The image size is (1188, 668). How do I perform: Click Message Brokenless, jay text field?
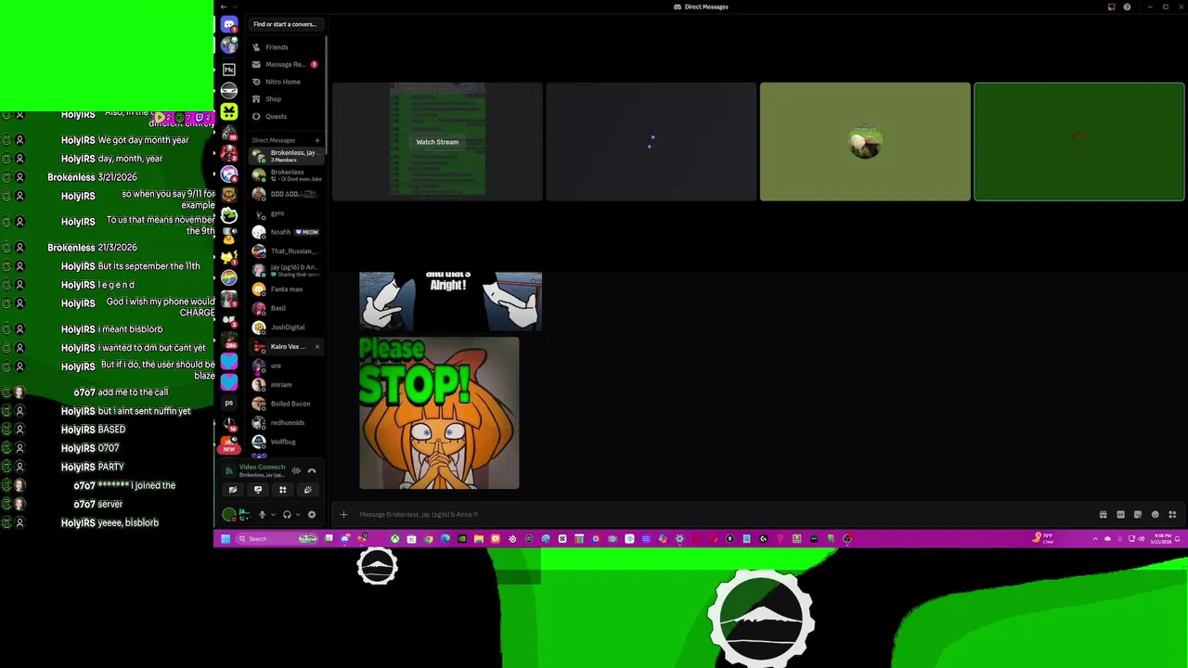coord(724,515)
